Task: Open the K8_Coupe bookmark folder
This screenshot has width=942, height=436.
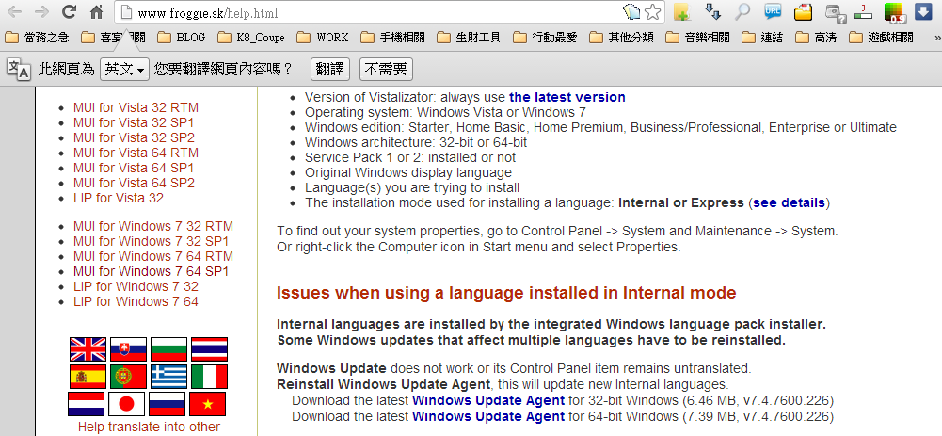Action: pyautogui.click(x=251, y=38)
